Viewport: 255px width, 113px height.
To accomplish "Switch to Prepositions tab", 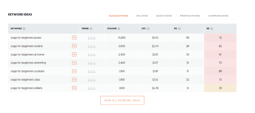I will pyautogui.click(x=190, y=16).
